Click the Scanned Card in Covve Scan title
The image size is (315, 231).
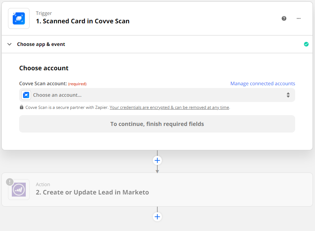point(82,21)
